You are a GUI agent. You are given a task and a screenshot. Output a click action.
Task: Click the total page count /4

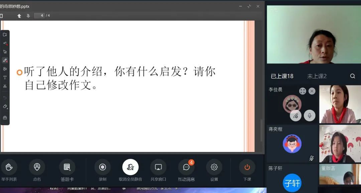coord(48,15)
